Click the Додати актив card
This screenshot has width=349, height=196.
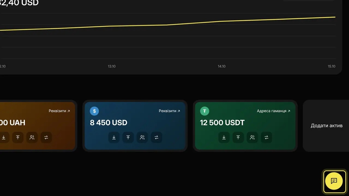327,126
